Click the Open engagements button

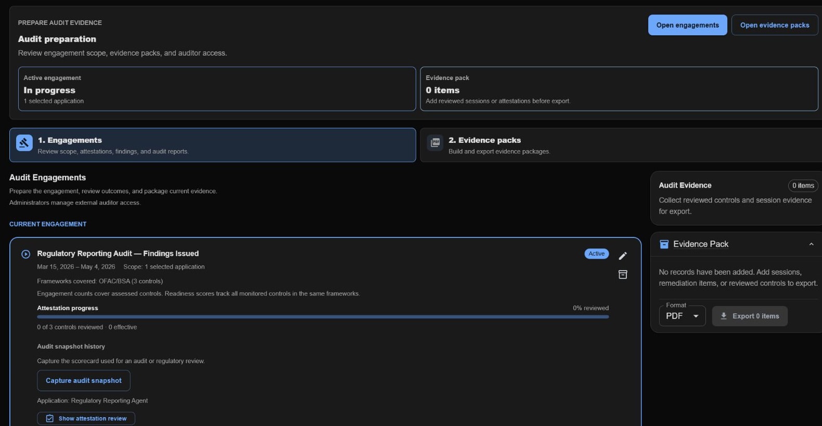687,25
